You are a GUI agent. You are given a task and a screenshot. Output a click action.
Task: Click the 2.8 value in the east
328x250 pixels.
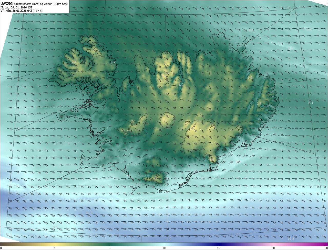(259, 104)
